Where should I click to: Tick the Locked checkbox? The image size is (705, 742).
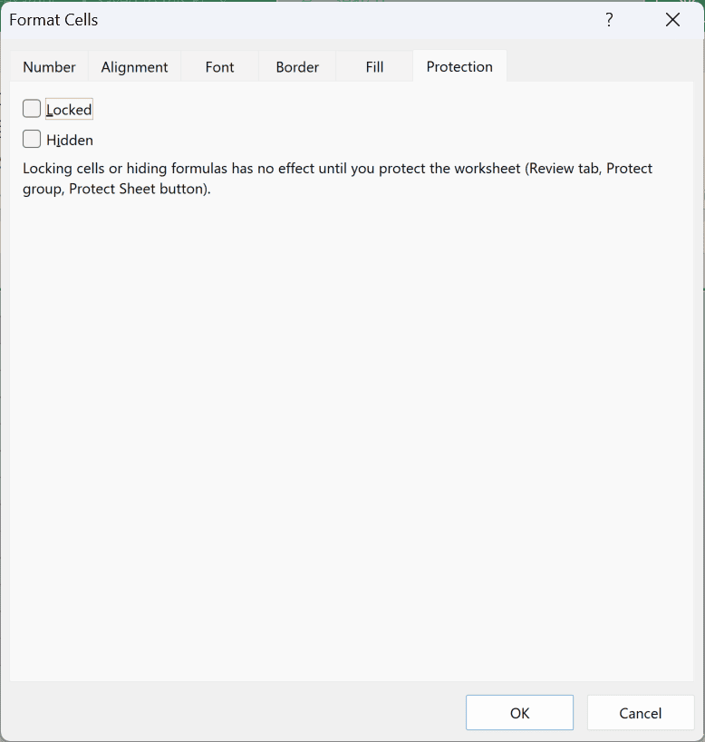coord(32,109)
